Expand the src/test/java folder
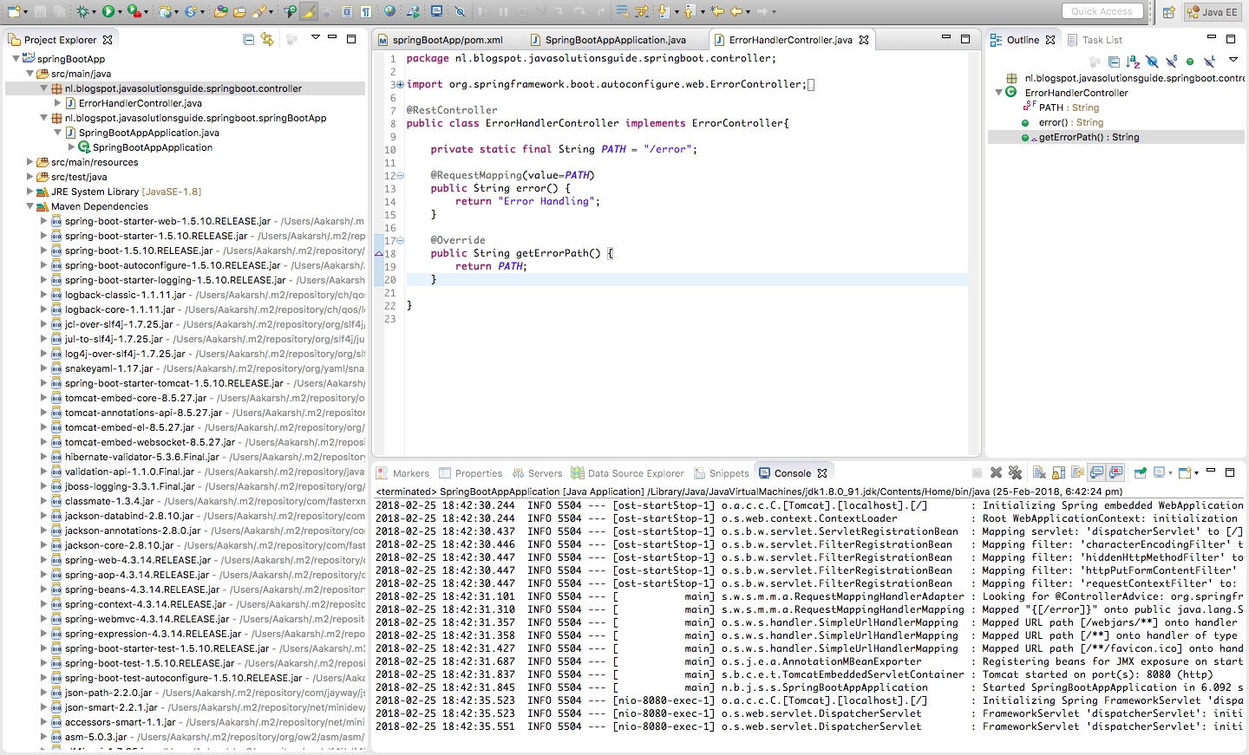Viewport: 1249px width, 755px height. point(29,177)
